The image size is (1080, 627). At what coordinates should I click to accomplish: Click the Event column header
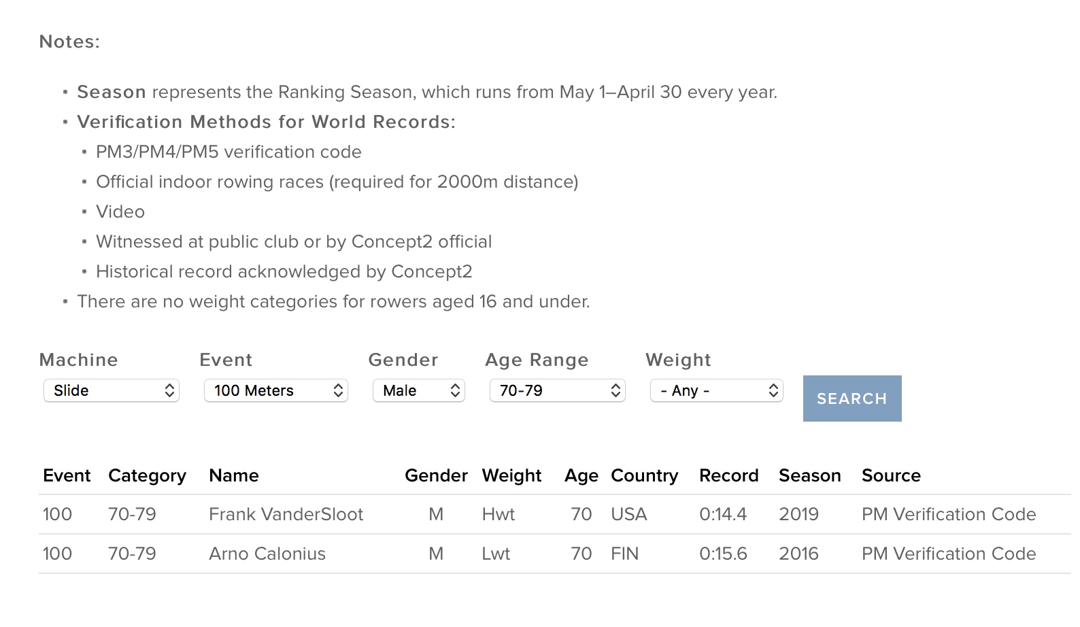(x=67, y=475)
